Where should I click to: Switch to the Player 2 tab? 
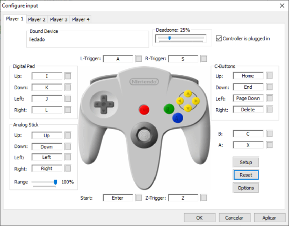[x=37, y=19]
